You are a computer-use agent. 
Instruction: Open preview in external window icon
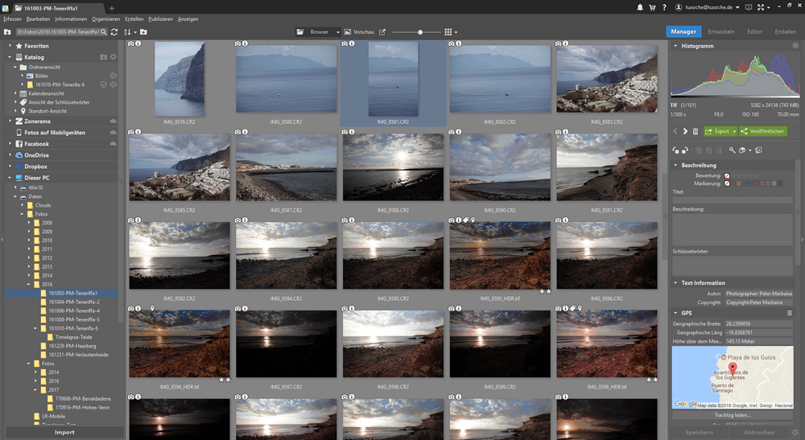pos(382,32)
